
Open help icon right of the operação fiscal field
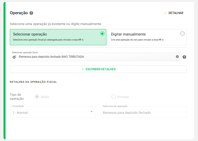(x=184, y=57)
